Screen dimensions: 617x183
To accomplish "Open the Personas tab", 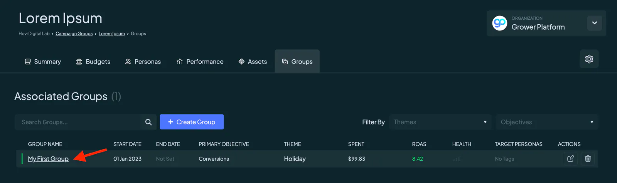I will [143, 62].
